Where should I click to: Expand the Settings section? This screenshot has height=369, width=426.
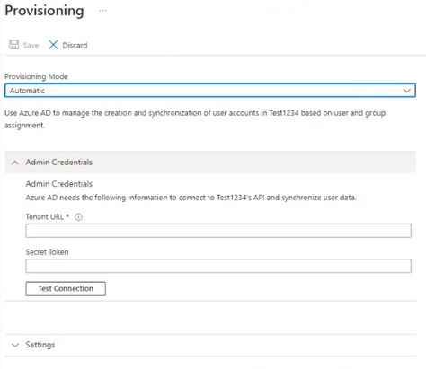(210, 345)
